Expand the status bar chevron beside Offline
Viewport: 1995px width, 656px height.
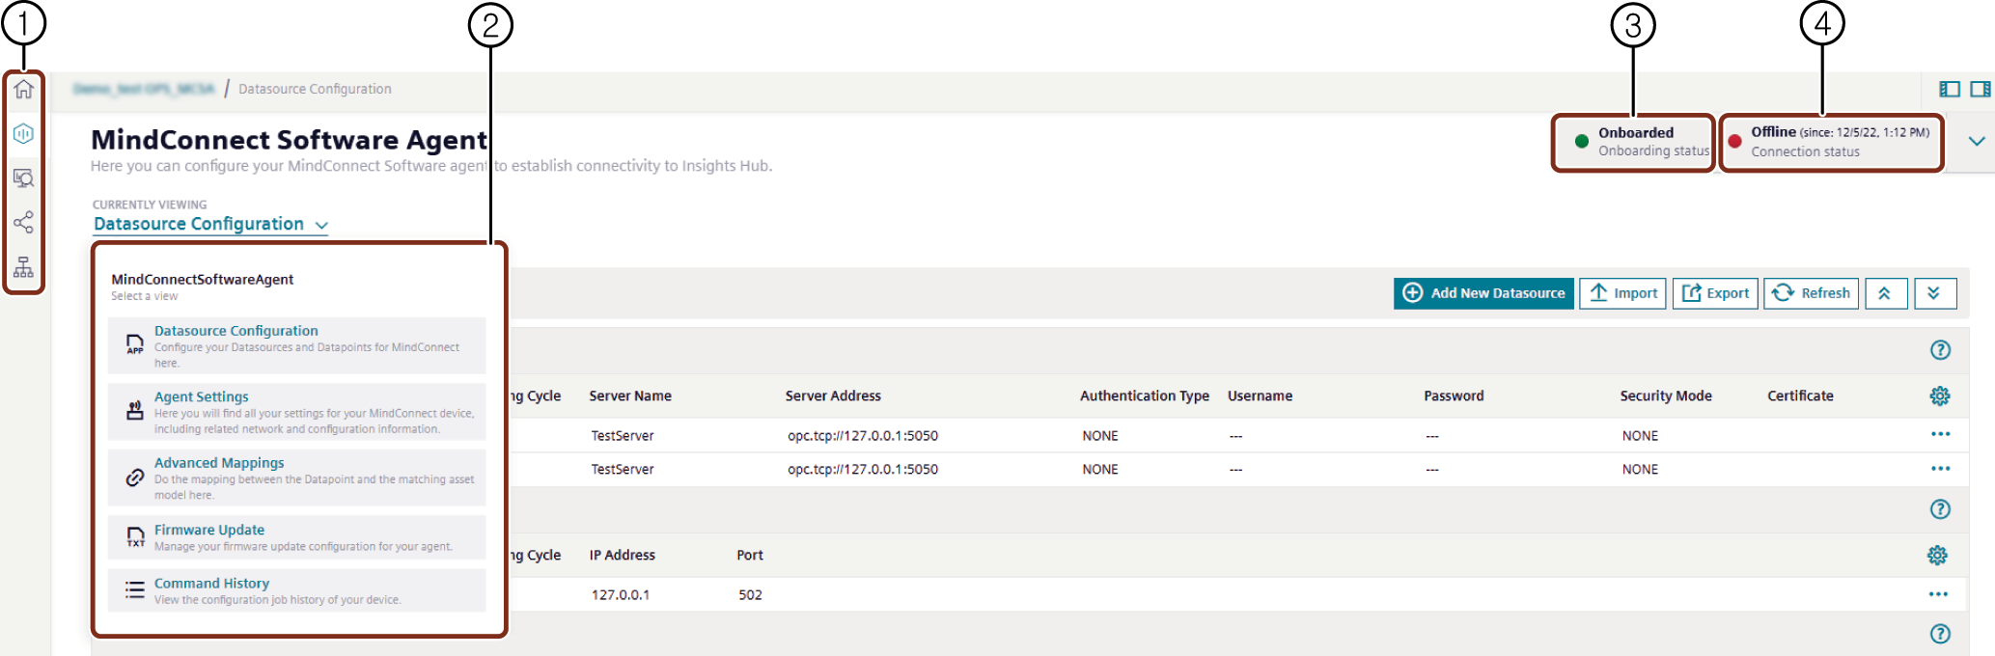pyautogui.click(x=1977, y=141)
